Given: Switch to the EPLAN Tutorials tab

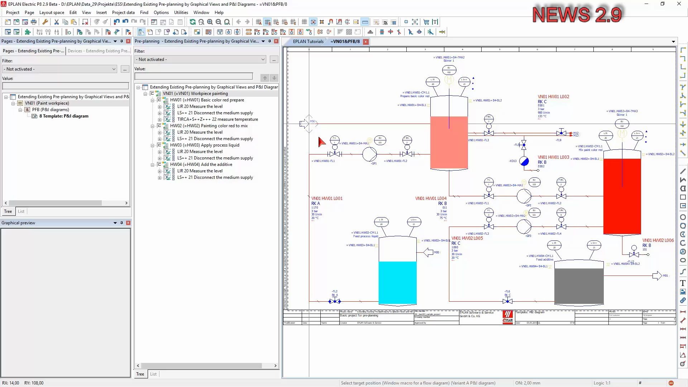Looking at the screenshot, I should tap(308, 41).
